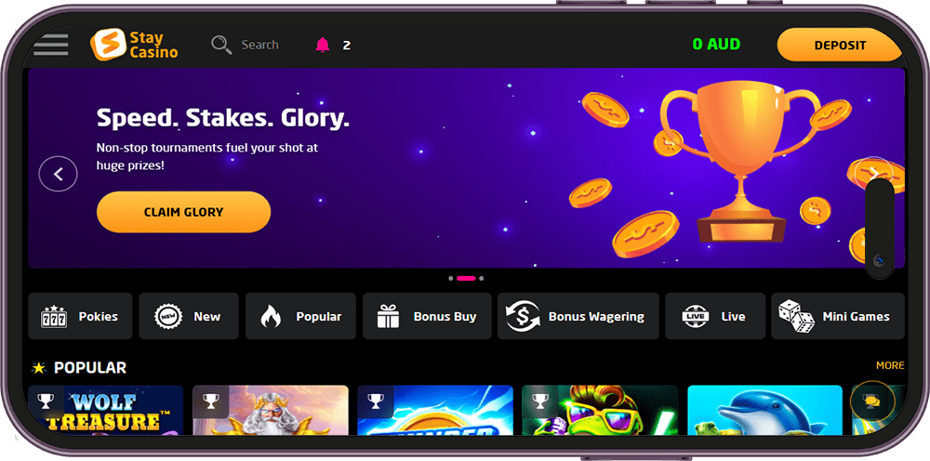Open the live chat bubble icon
930x461 pixels.
click(872, 402)
